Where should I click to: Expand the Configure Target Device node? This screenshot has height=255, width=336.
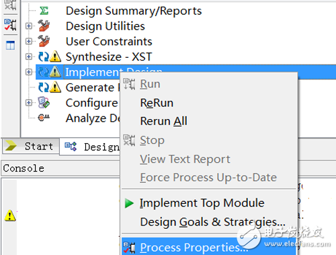(x=29, y=103)
